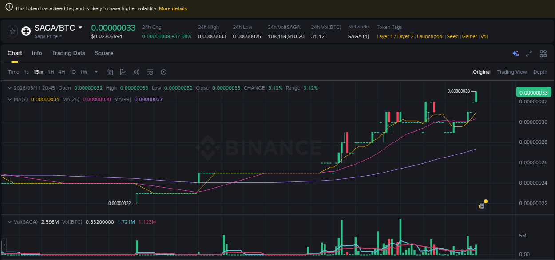Screen dimensions: 555x260
Task: Select the 15m interval
Action: 38,72
